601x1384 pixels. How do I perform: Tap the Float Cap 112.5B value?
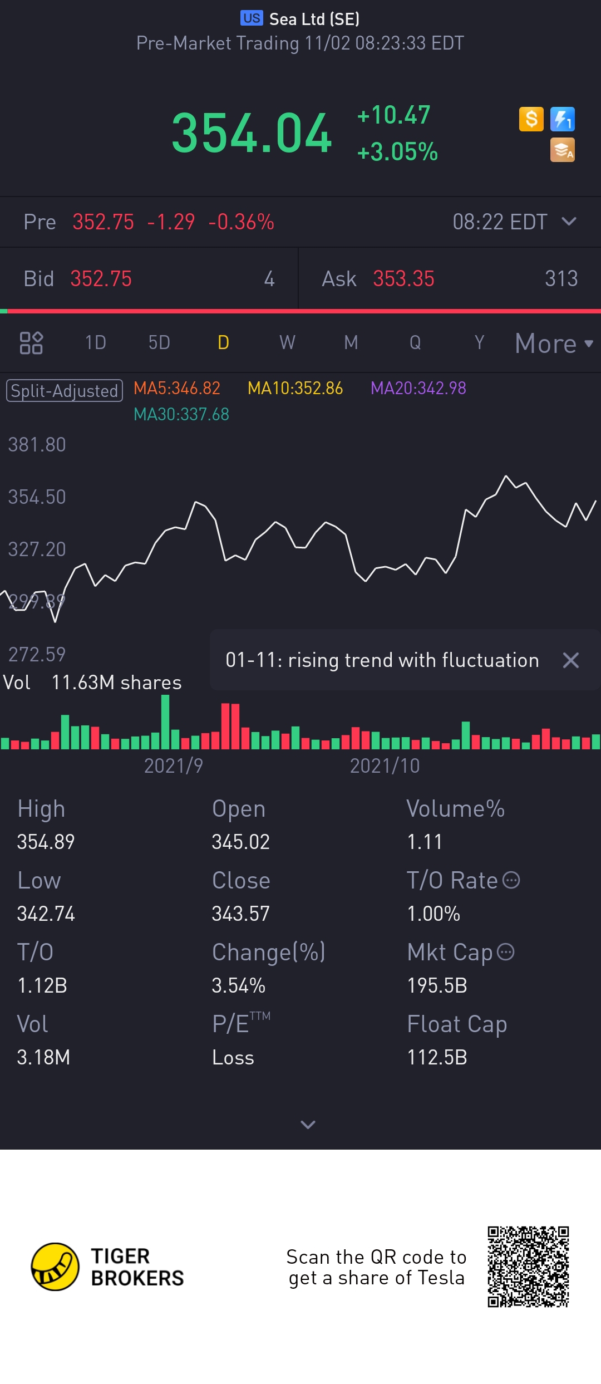(x=437, y=1057)
